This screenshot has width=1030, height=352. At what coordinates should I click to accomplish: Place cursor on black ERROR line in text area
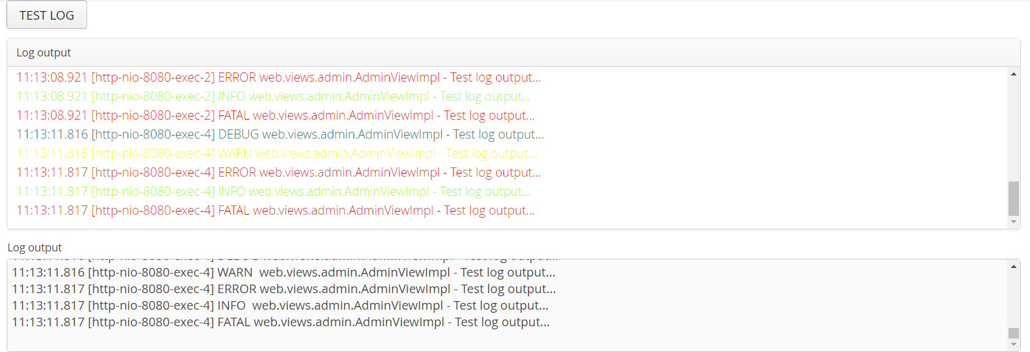point(284,289)
